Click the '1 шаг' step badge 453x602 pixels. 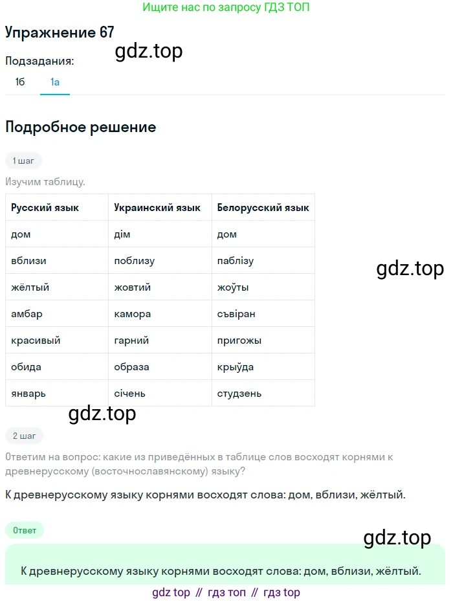[23, 161]
